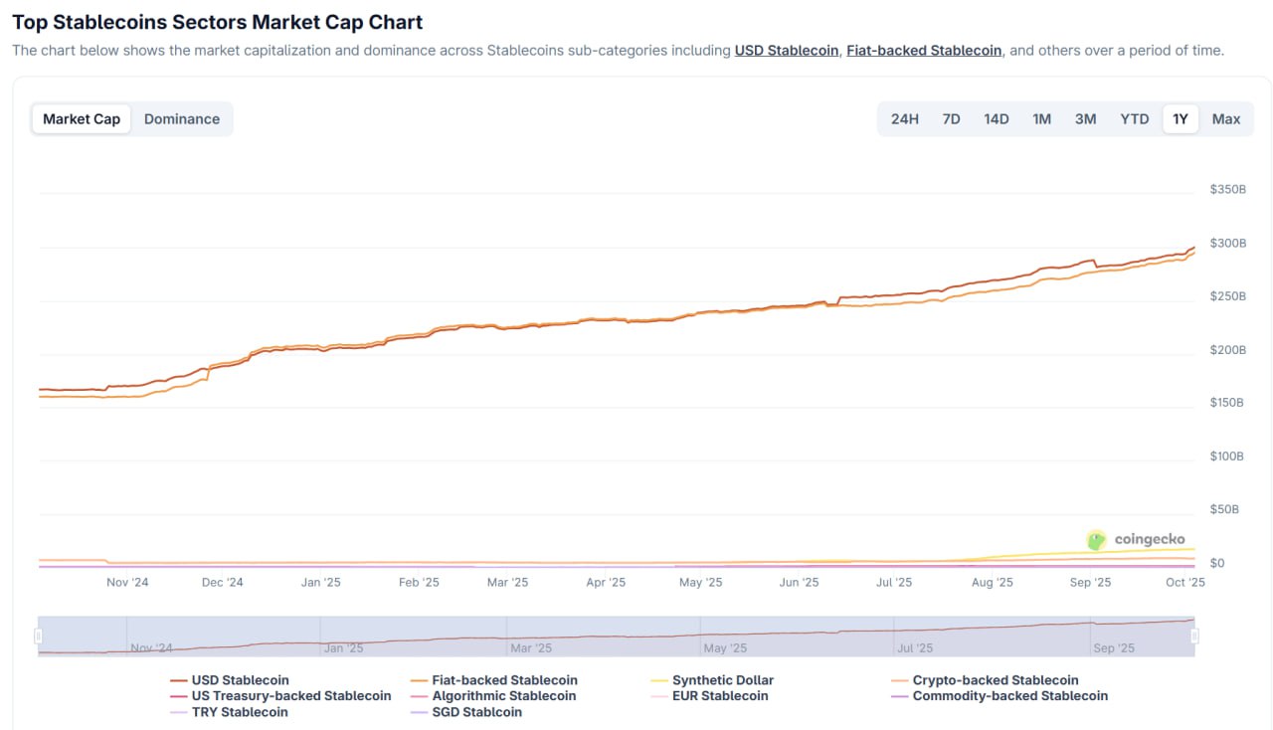Open the Fiat-backed Stablecoin link
This screenshot has height=730, width=1273.
(x=924, y=51)
